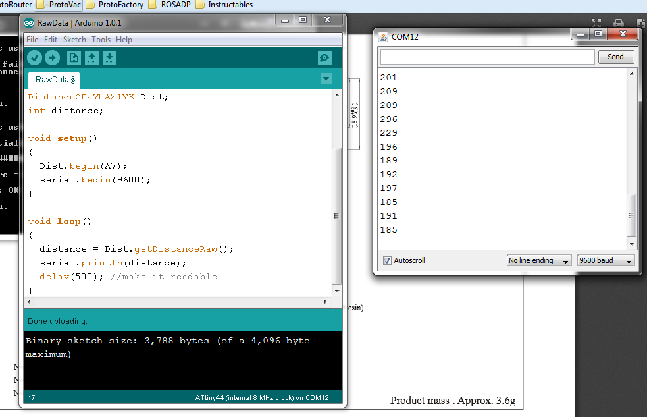Viewport: 647px width, 417px height.
Task: Open the Sketch menu
Action: click(74, 40)
